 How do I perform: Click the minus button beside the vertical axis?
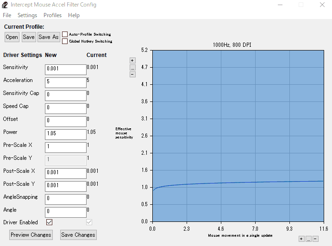[x=132, y=74]
